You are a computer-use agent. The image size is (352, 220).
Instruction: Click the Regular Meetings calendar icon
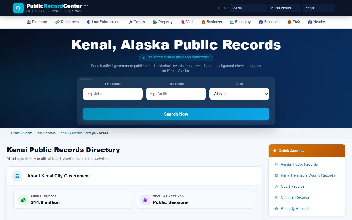coord(145,200)
